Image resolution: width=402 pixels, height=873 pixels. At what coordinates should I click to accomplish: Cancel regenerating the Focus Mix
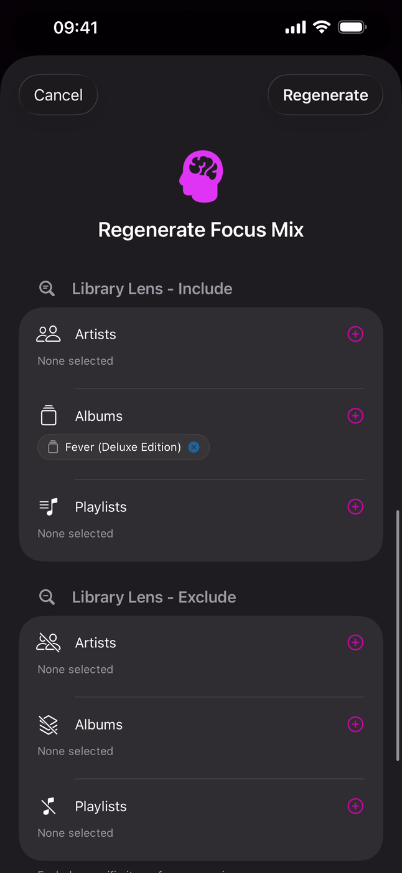click(58, 95)
